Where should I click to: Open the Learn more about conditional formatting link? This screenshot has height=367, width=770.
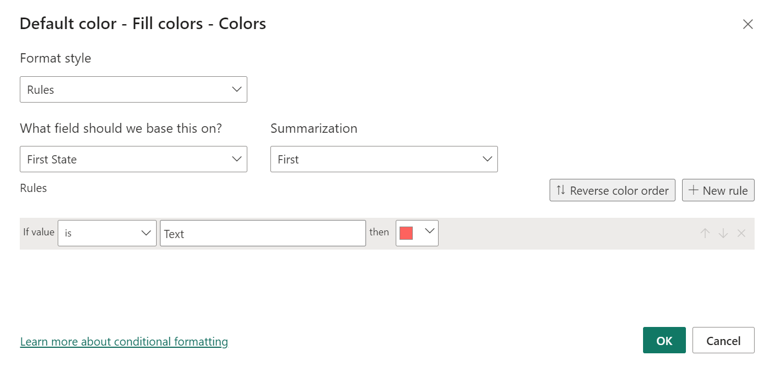[x=124, y=342]
